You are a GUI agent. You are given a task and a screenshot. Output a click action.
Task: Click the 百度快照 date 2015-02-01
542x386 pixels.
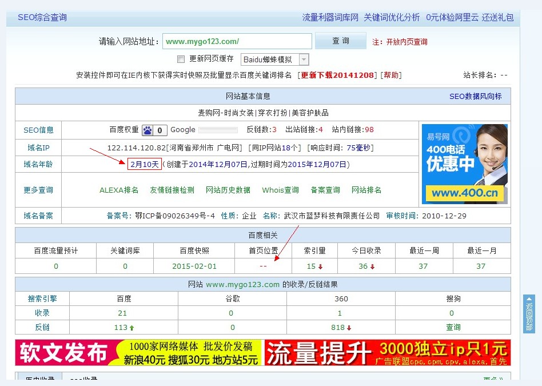pyautogui.click(x=194, y=266)
